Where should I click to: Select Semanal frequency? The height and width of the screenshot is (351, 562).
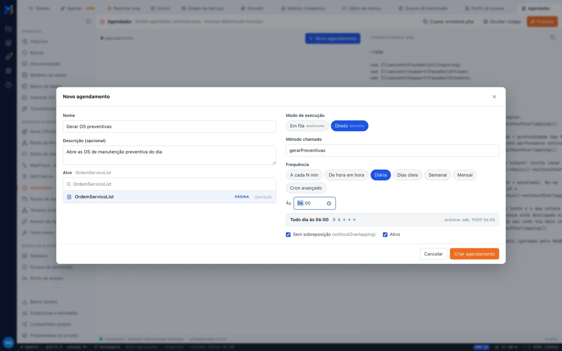(438, 175)
